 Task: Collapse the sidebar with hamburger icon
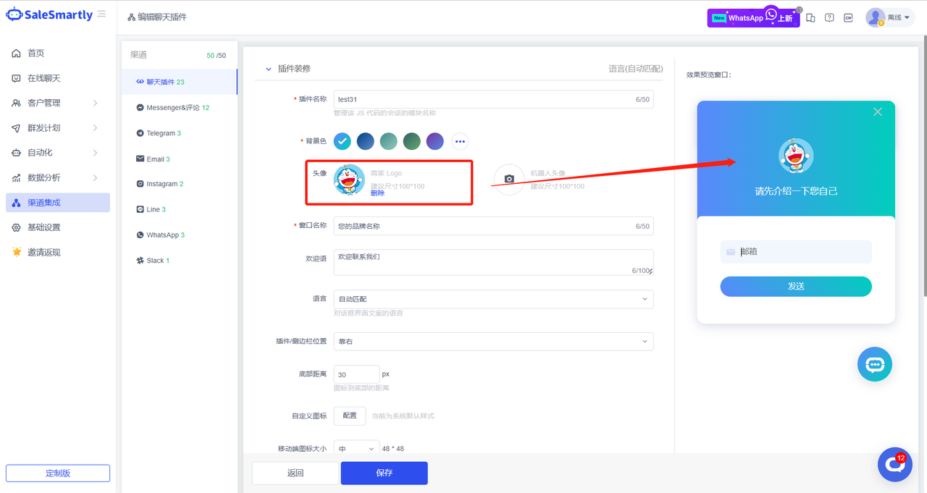click(101, 14)
